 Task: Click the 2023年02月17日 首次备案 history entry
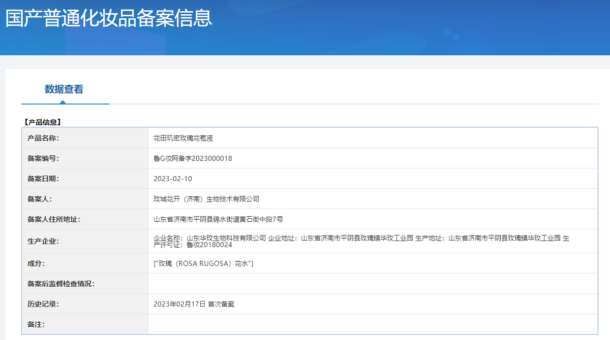[194, 304]
